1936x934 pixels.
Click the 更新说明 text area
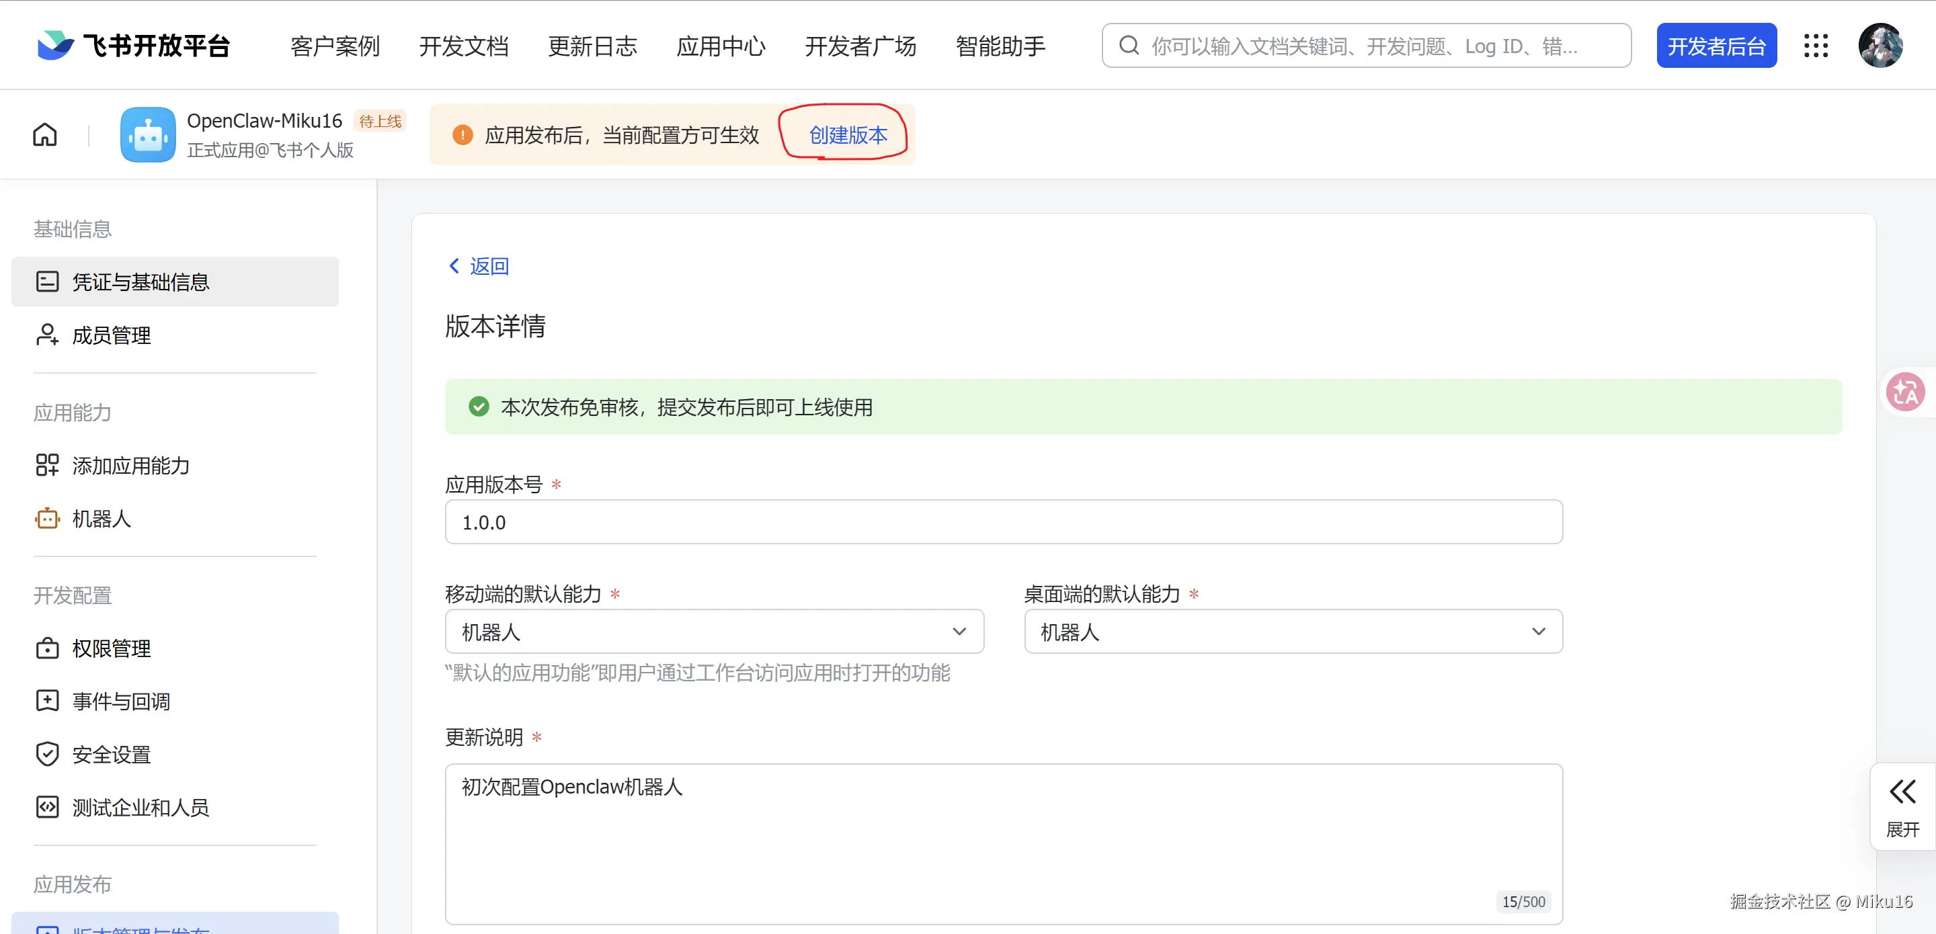pyautogui.click(x=1004, y=843)
